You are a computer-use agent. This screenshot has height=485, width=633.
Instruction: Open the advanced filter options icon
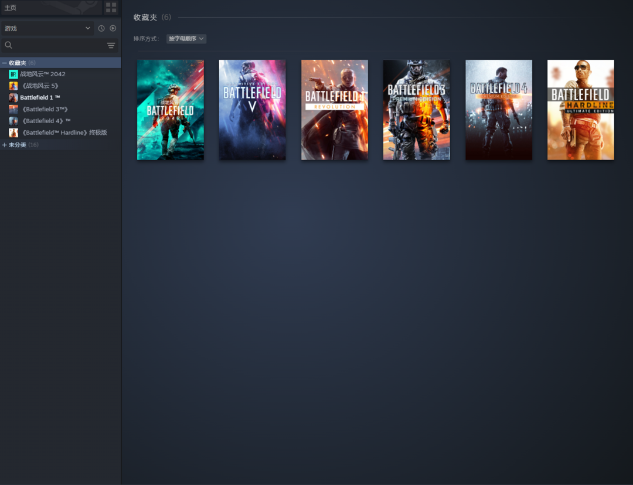pyautogui.click(x=111, y=45)
